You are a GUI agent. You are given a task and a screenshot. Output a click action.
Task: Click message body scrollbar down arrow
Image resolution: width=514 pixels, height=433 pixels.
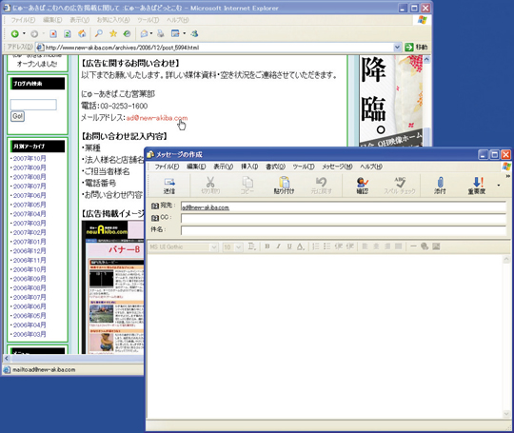[x=506, y=414]
